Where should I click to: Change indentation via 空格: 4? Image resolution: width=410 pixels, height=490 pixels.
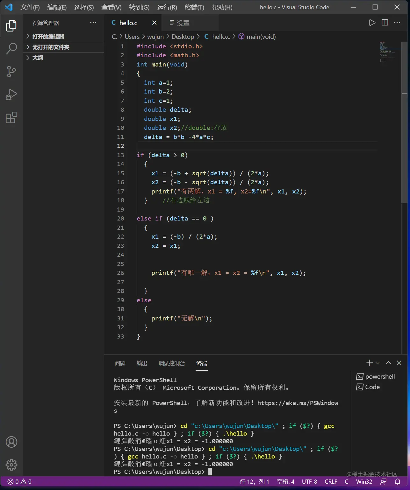click(285, 481)
